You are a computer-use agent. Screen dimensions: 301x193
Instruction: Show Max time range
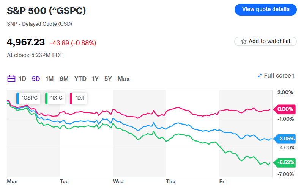(124, 79)
